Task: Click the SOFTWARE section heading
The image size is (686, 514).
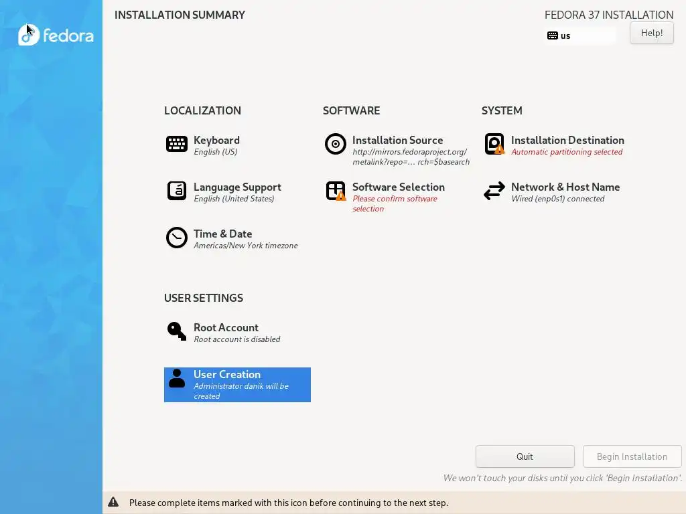Action: [351, 110]
